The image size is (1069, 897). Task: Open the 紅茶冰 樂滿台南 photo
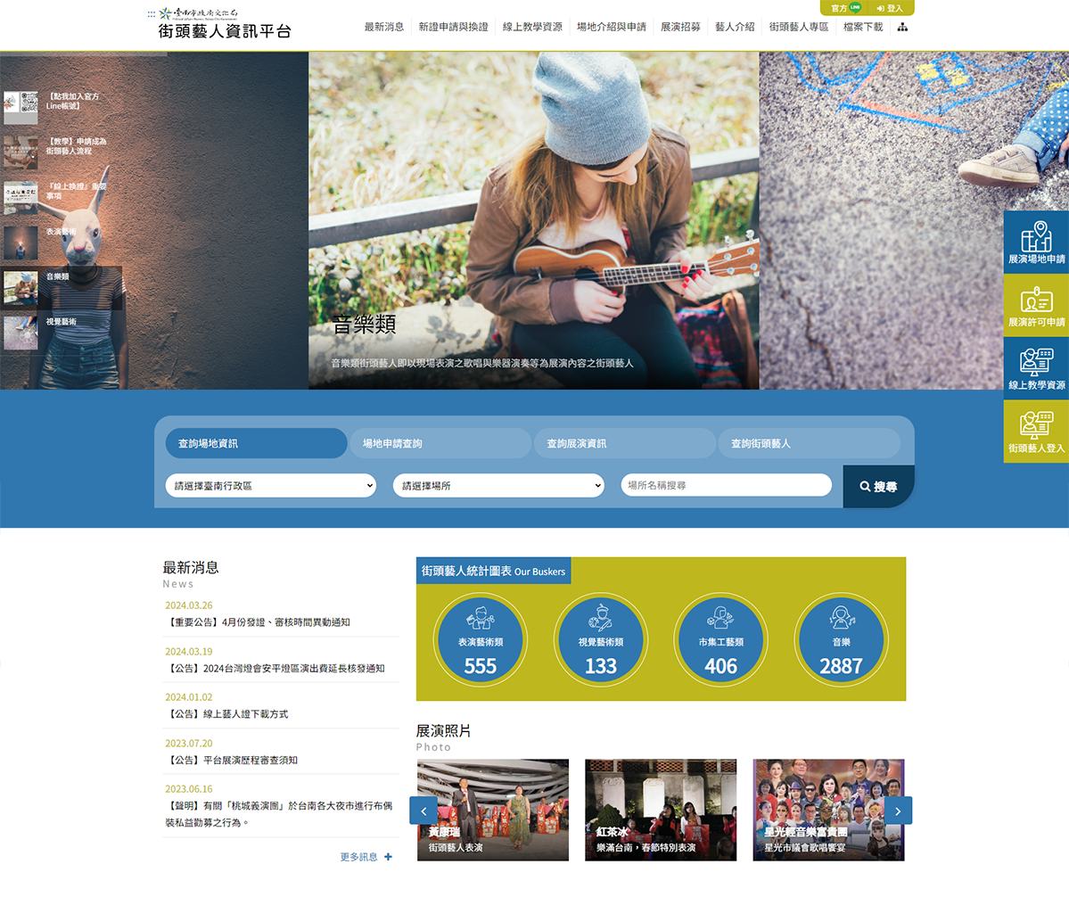tap(661, 810)
